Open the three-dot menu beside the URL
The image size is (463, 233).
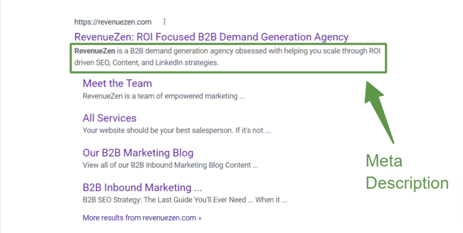click(165, 22)
